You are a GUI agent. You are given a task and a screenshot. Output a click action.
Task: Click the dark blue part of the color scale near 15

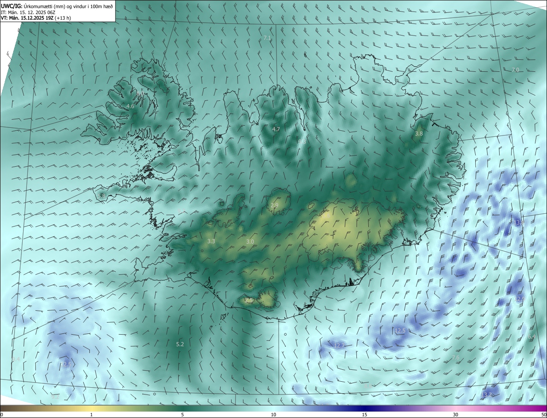click(x=365, y=408)
